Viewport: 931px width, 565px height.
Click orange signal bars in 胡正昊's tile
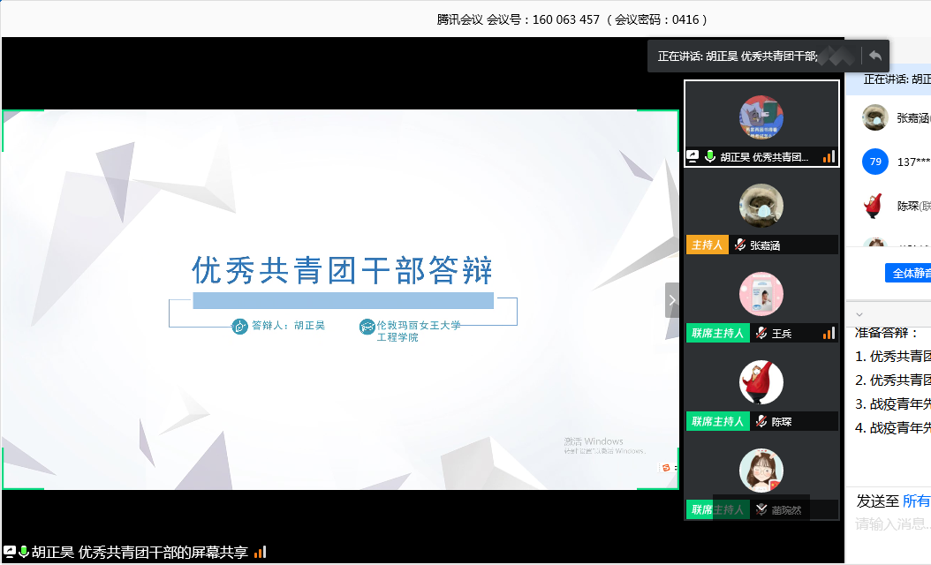(829, 157)
